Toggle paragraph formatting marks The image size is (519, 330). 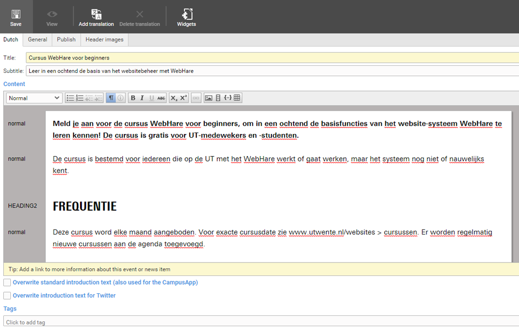tap(111, 98)
